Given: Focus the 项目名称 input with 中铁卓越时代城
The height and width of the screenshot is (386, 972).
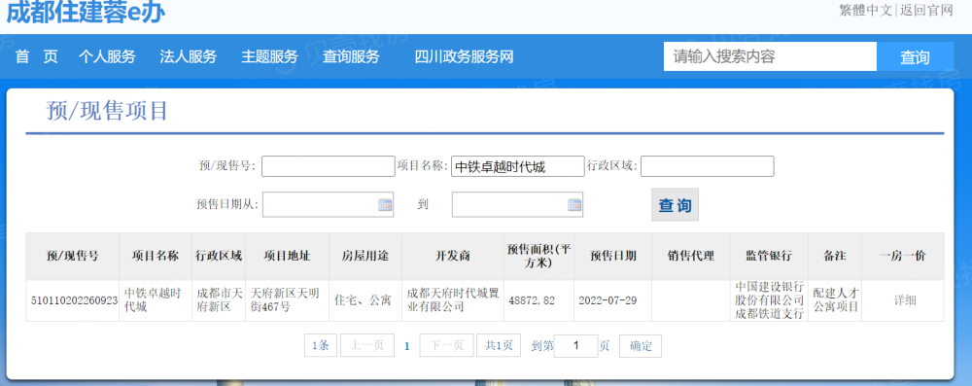Looking at the screenshot, I should (518, 166).
